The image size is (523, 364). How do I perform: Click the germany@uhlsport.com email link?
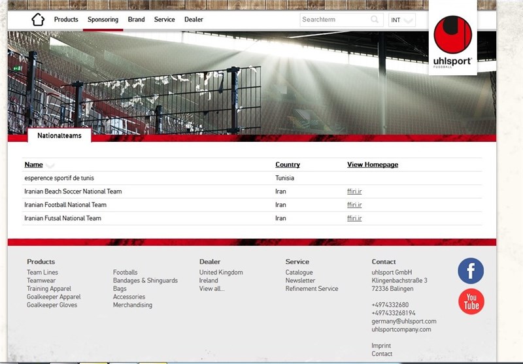click(x=403, y=322)
